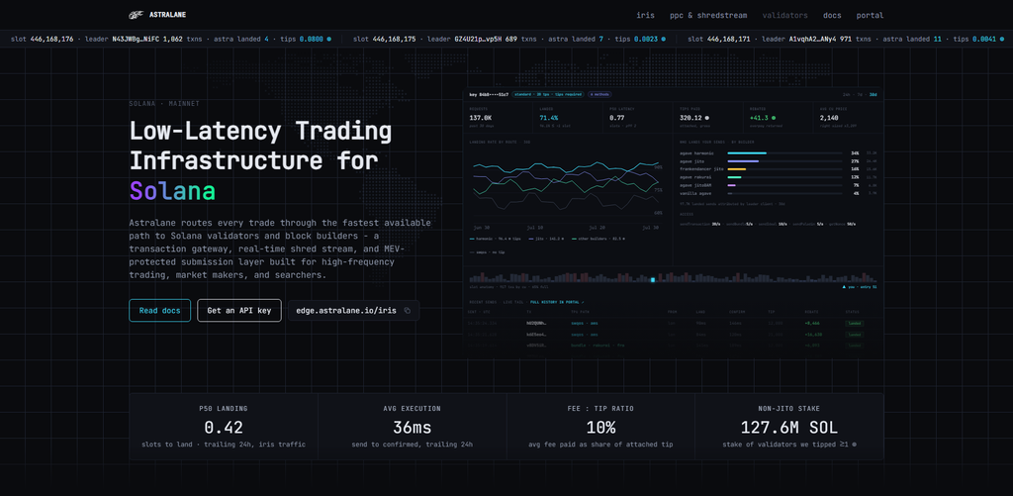Click key 84b8 identifier in dashboard

[x=489, y=94]
